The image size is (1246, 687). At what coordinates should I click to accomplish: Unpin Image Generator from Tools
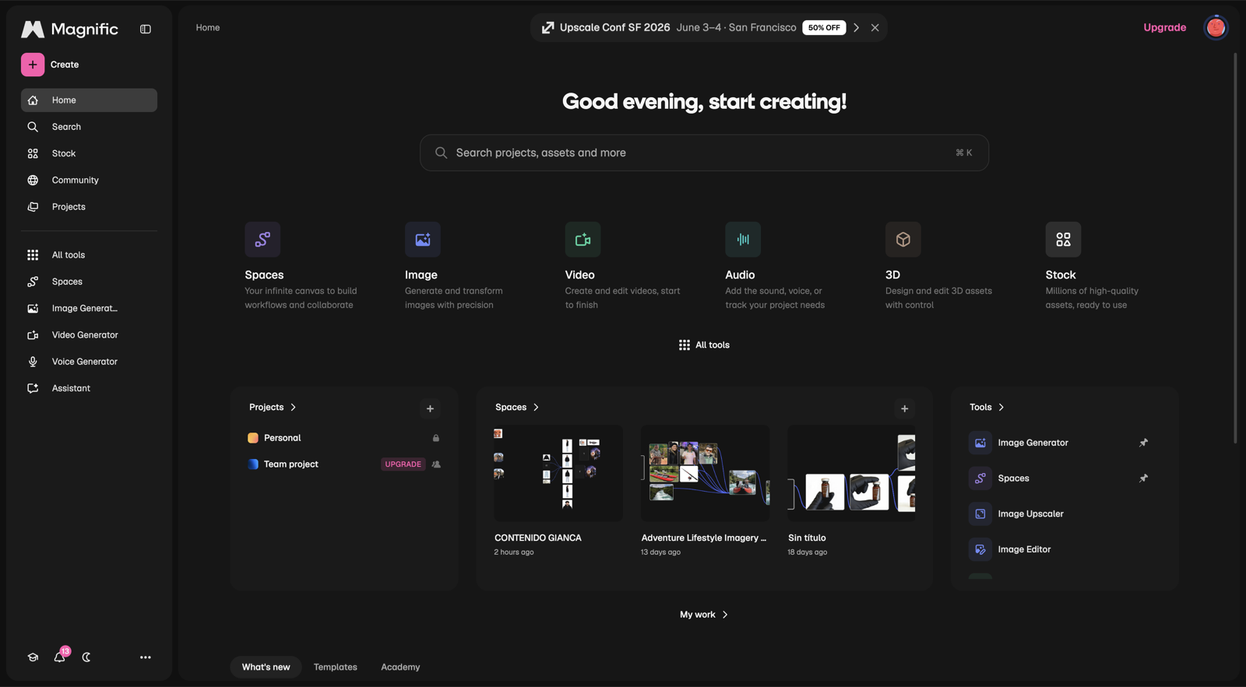1143,443
